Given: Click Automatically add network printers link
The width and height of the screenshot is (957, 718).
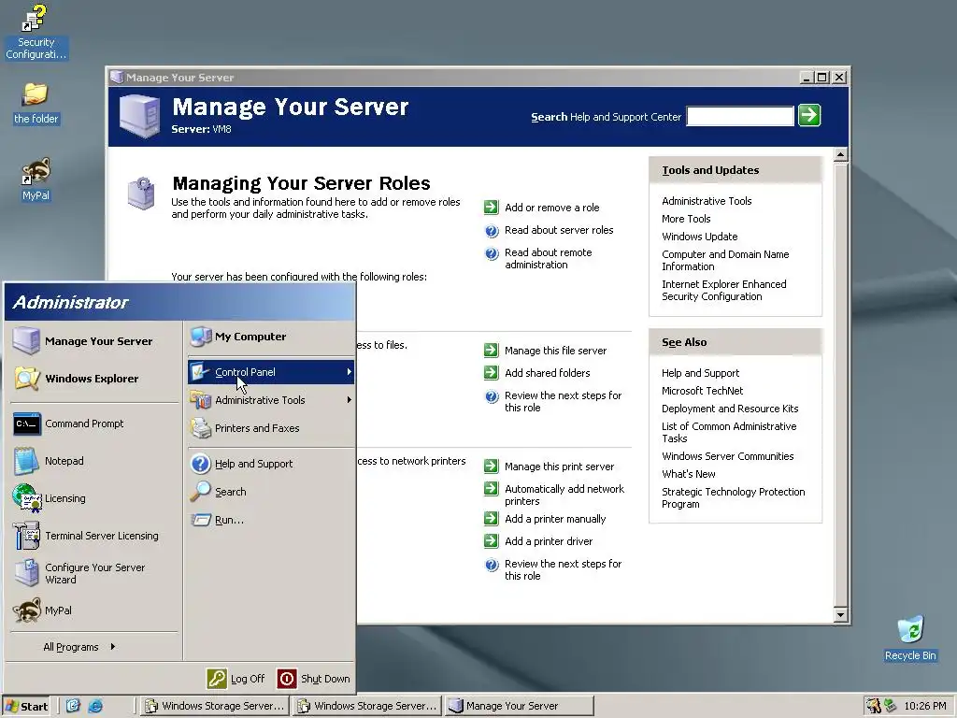Looking at the screenshot, I should 564,495.
